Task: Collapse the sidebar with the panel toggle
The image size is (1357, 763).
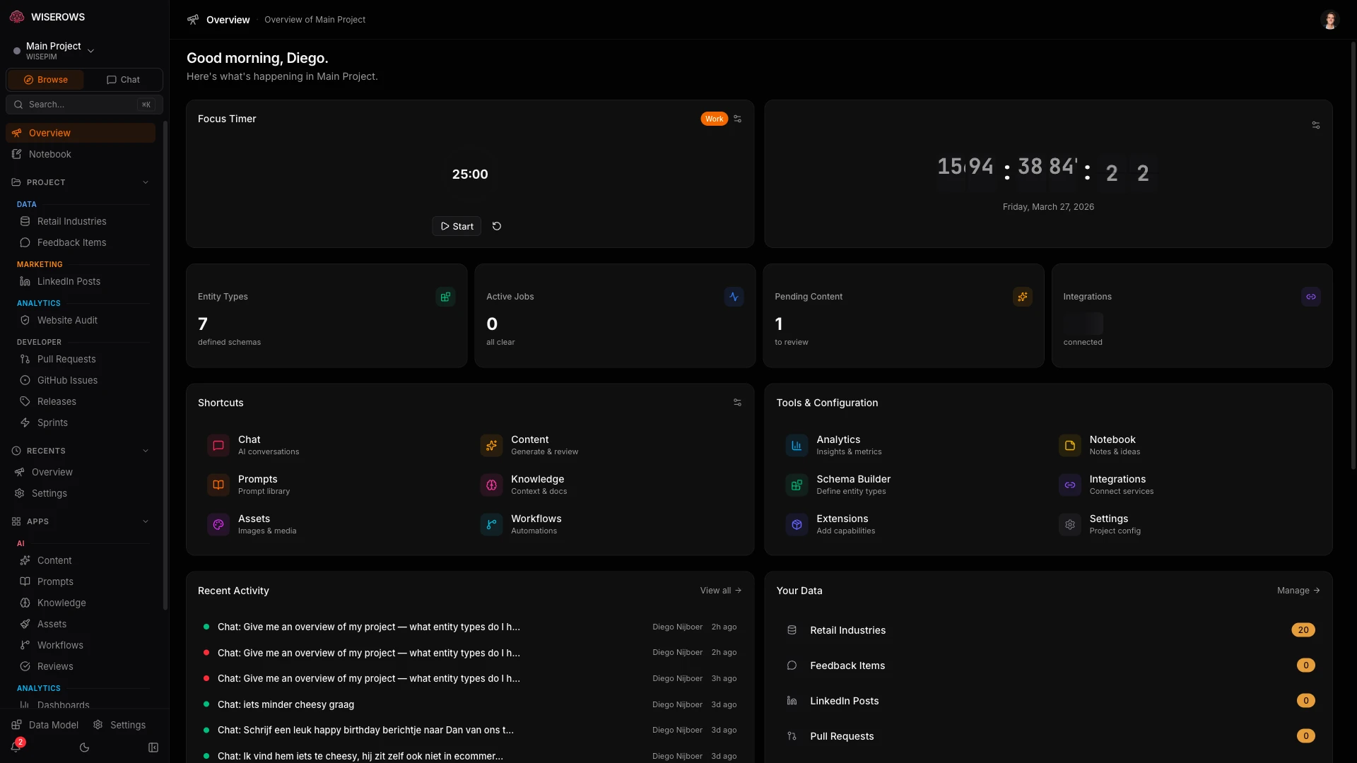Action: coord(153,747)
